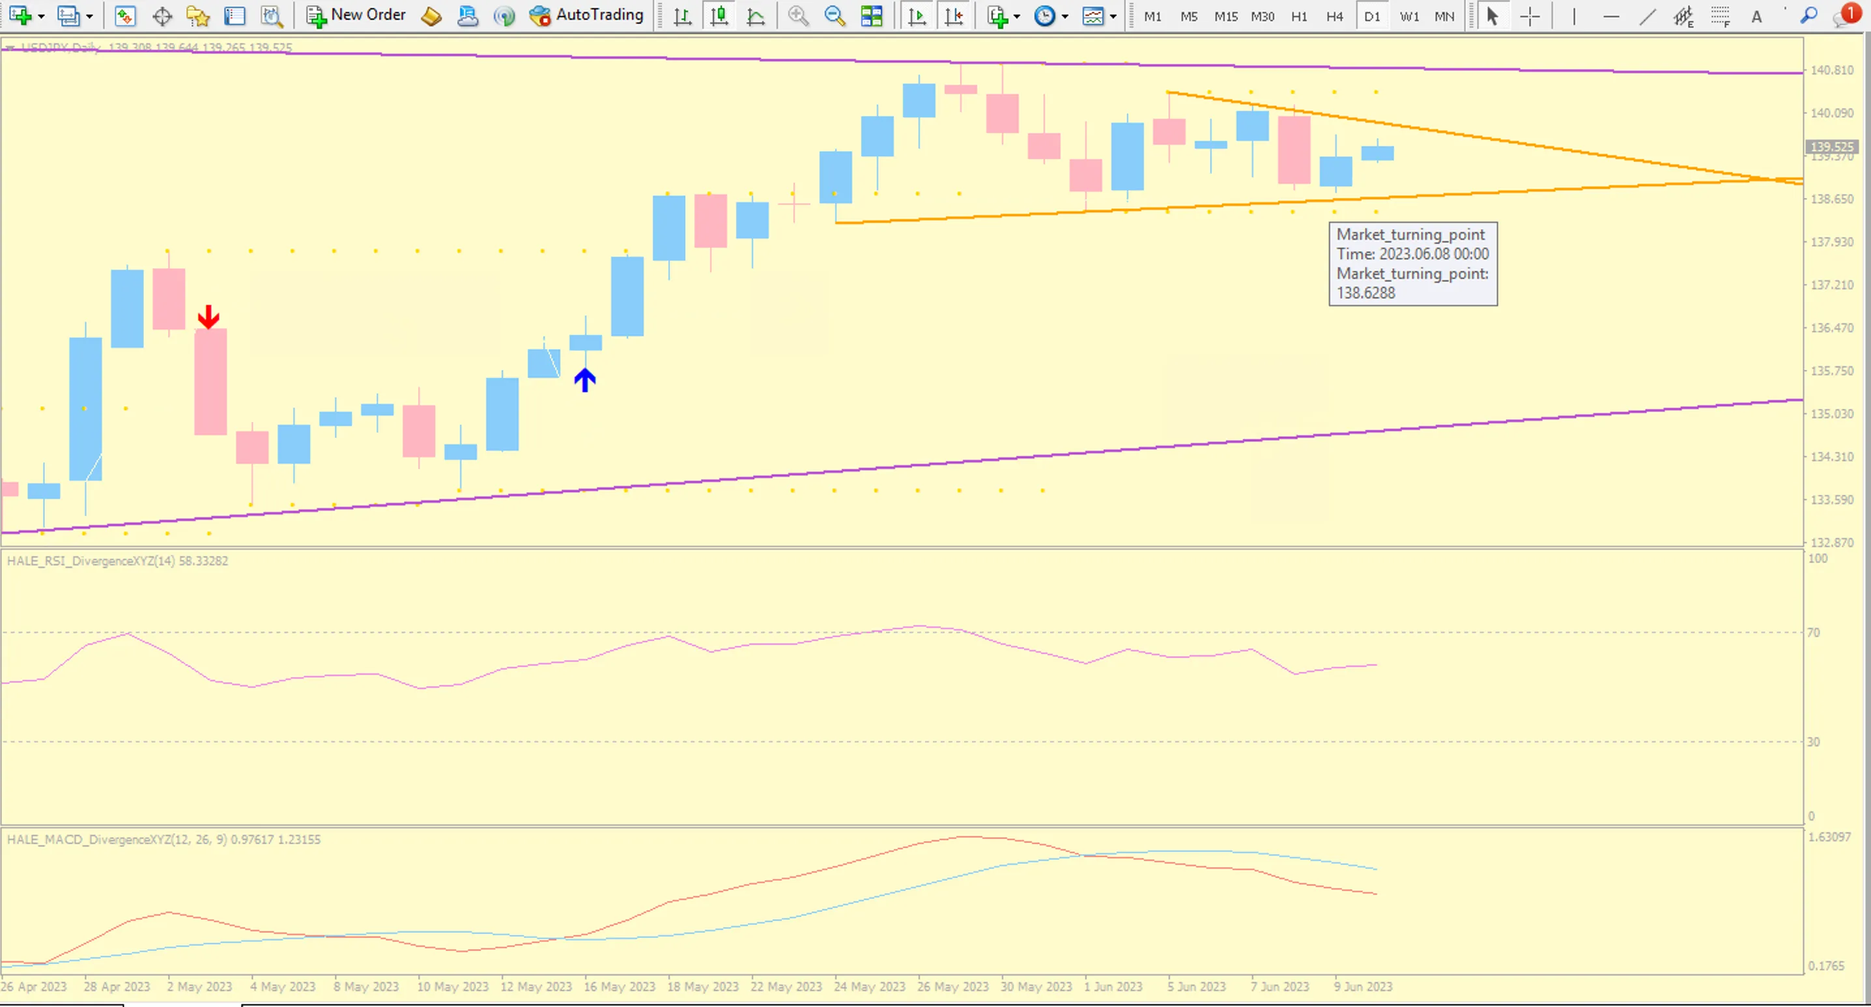
Task: Zoom in on the chart
Action: (798, 16)
